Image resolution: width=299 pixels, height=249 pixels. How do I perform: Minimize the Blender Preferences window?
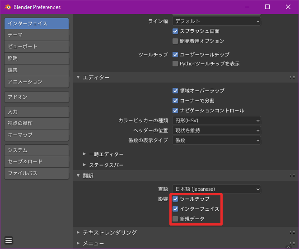tap(247, 7)
